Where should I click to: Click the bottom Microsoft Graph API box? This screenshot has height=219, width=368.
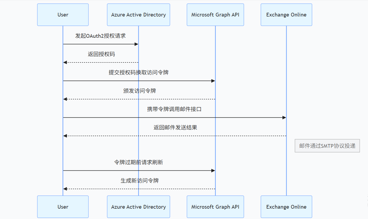pyautogui.click(x=215, y=207)
